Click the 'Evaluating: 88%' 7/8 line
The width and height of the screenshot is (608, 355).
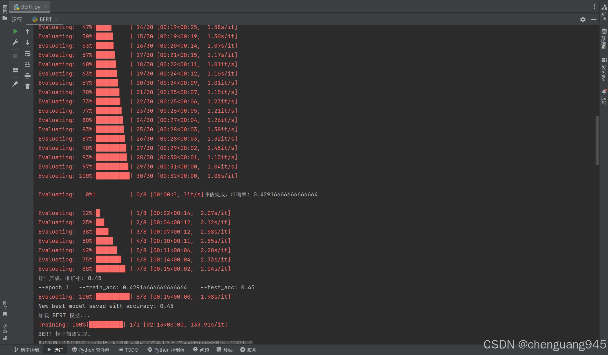(x=135, y=269)
